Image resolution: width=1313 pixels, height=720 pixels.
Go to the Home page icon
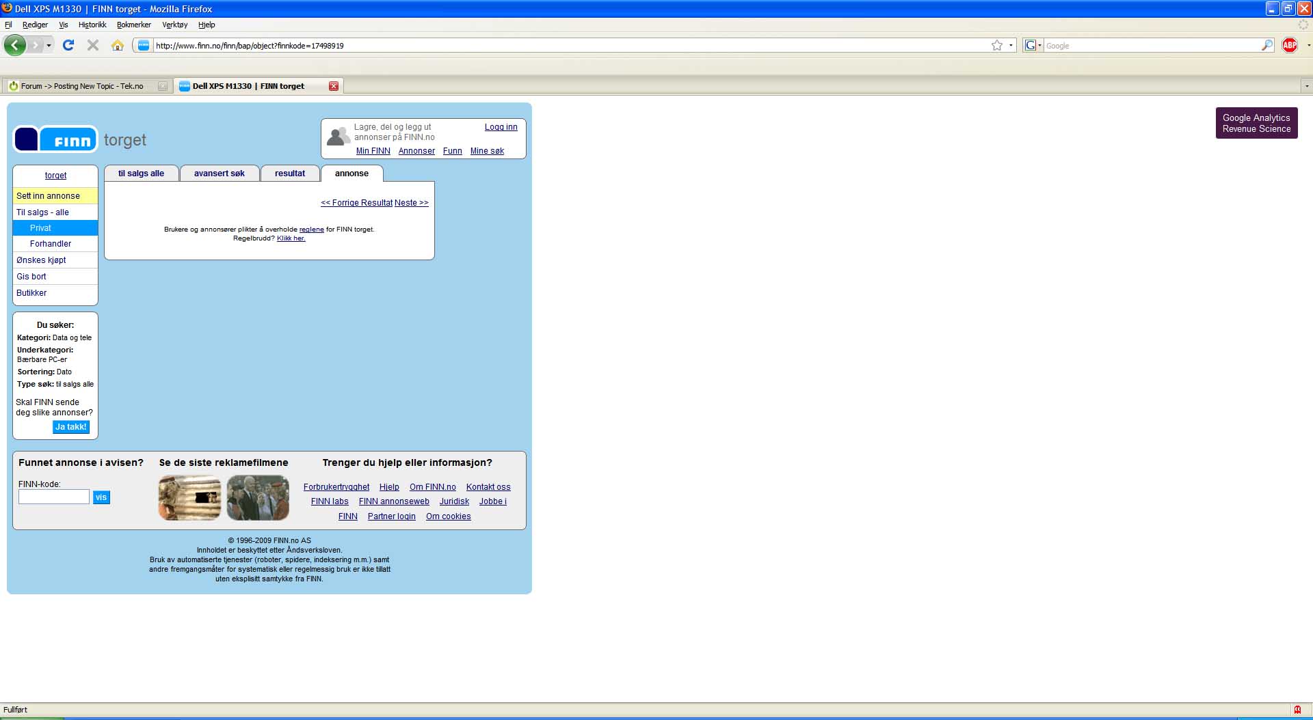(118, 45)
